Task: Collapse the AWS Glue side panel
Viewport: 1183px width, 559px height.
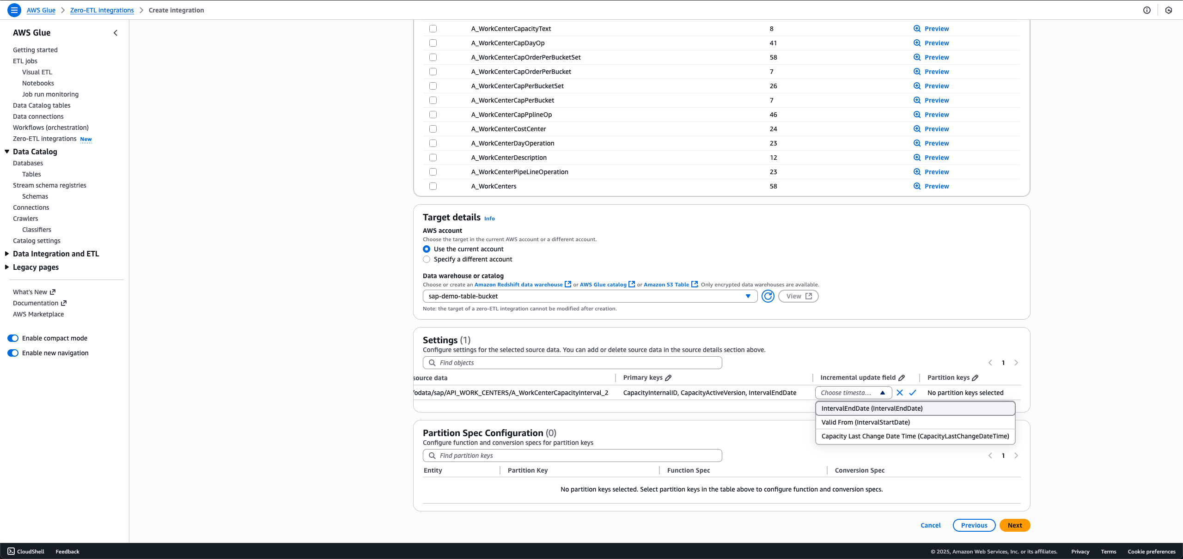Action: click(x=116, y=33)
